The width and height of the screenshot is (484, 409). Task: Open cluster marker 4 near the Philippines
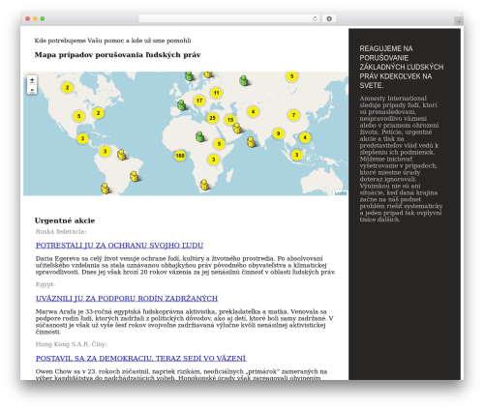point(305,137)
